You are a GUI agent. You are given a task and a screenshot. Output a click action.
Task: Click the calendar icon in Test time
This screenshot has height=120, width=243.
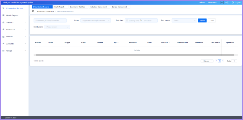[x=127, y=21]
